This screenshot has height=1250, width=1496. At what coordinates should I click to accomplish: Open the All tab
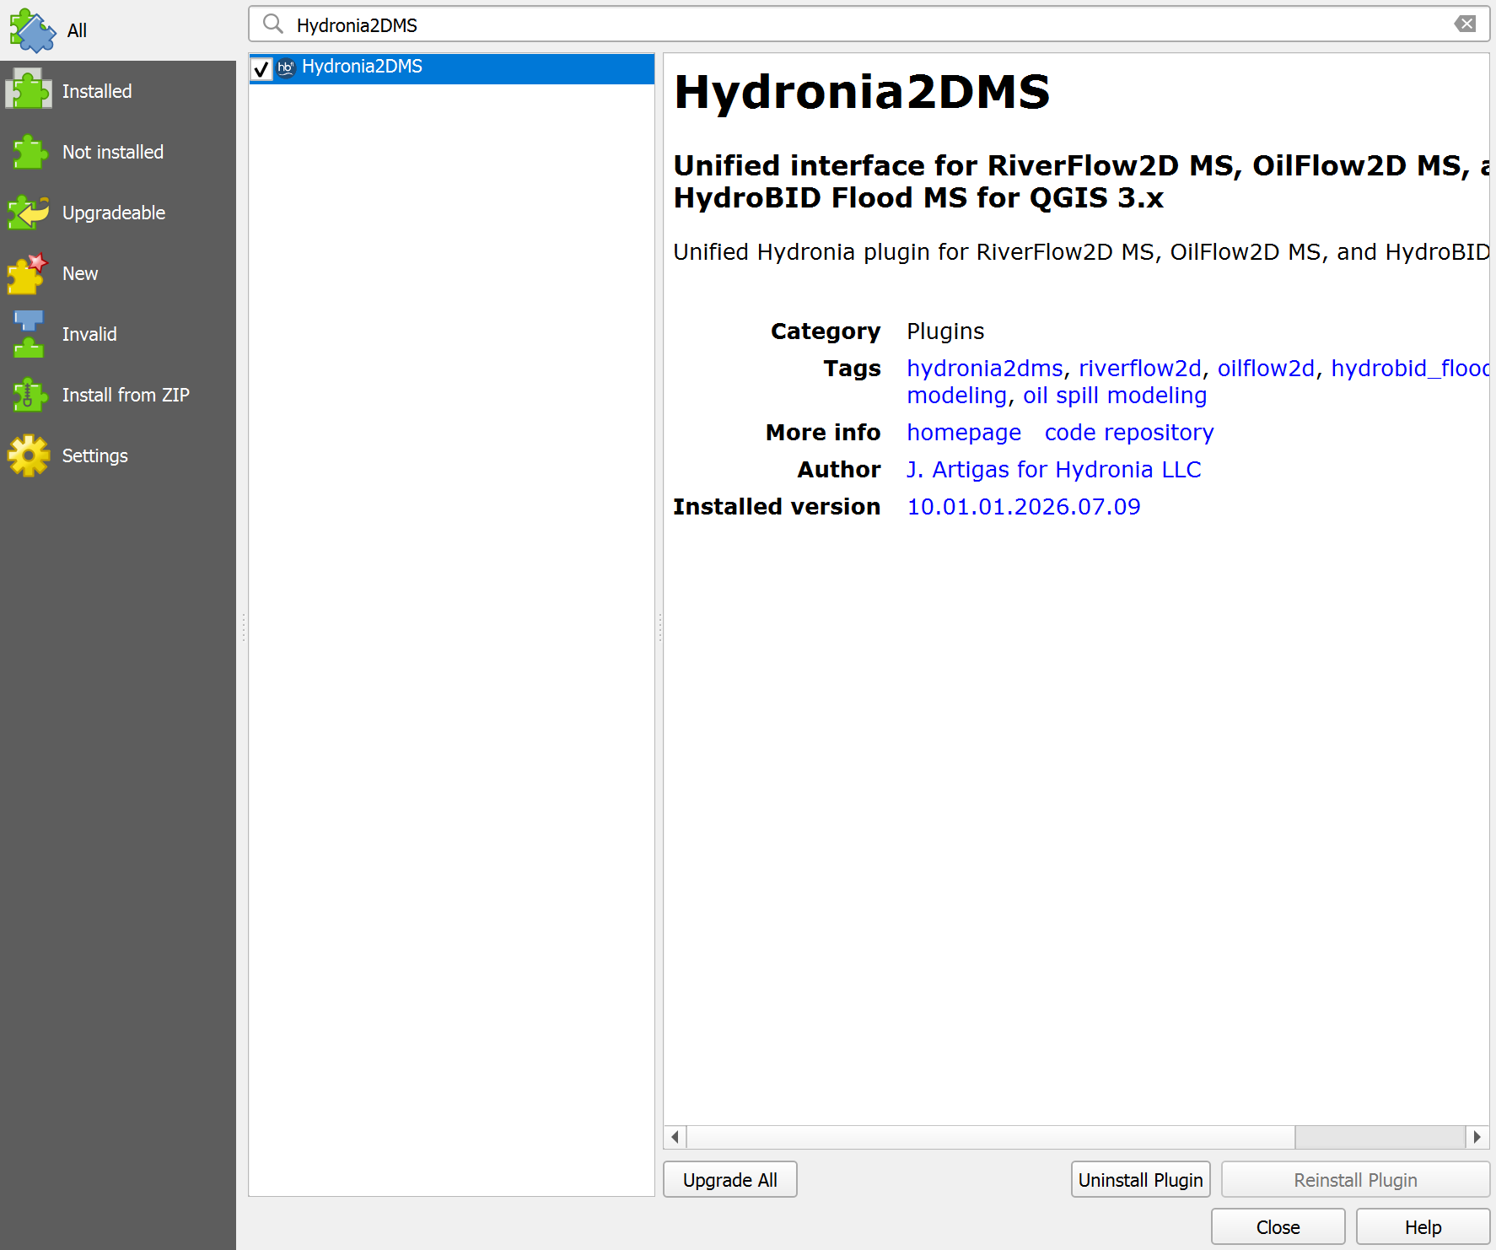pos(118,30)
